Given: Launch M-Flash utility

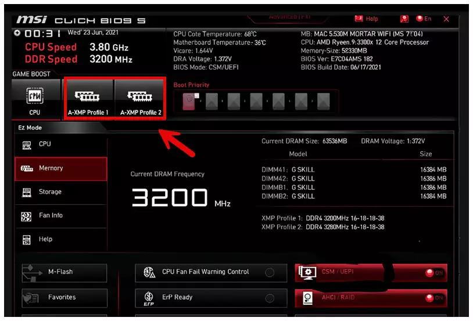Looking at the screenshot, I should 64,272.
